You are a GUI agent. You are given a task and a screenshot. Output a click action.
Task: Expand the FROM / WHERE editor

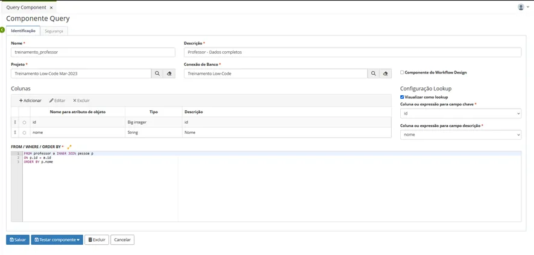[69, 146]
